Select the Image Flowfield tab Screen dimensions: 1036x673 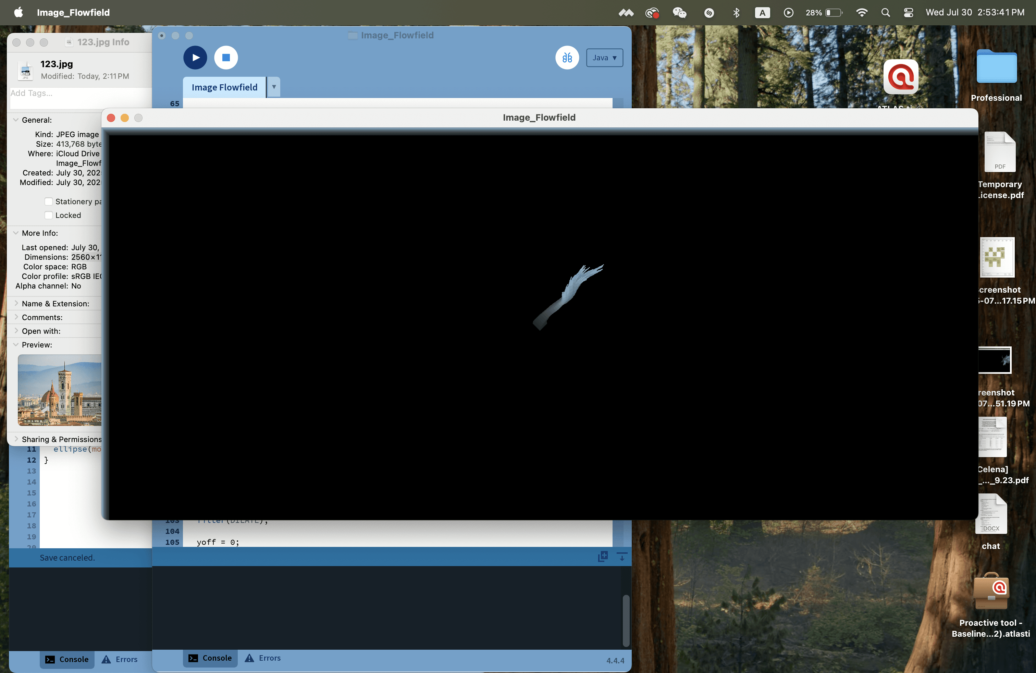coord(224,87)
